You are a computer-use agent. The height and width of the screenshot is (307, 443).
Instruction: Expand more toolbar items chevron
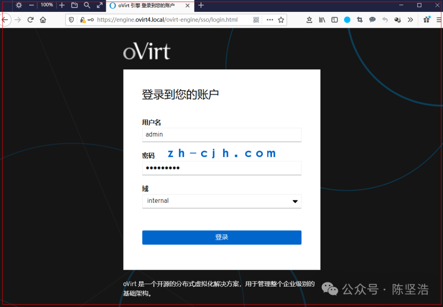(x=410, y=20)
